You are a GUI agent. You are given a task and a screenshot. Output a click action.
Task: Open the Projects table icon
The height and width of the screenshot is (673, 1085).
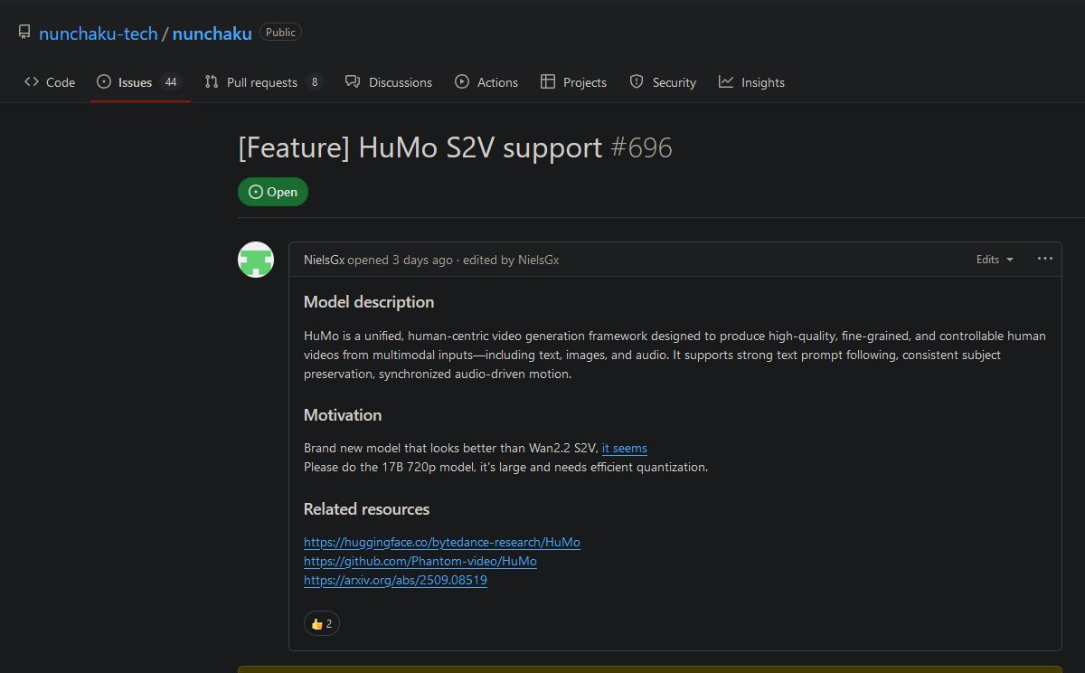(x=548, y=81)
